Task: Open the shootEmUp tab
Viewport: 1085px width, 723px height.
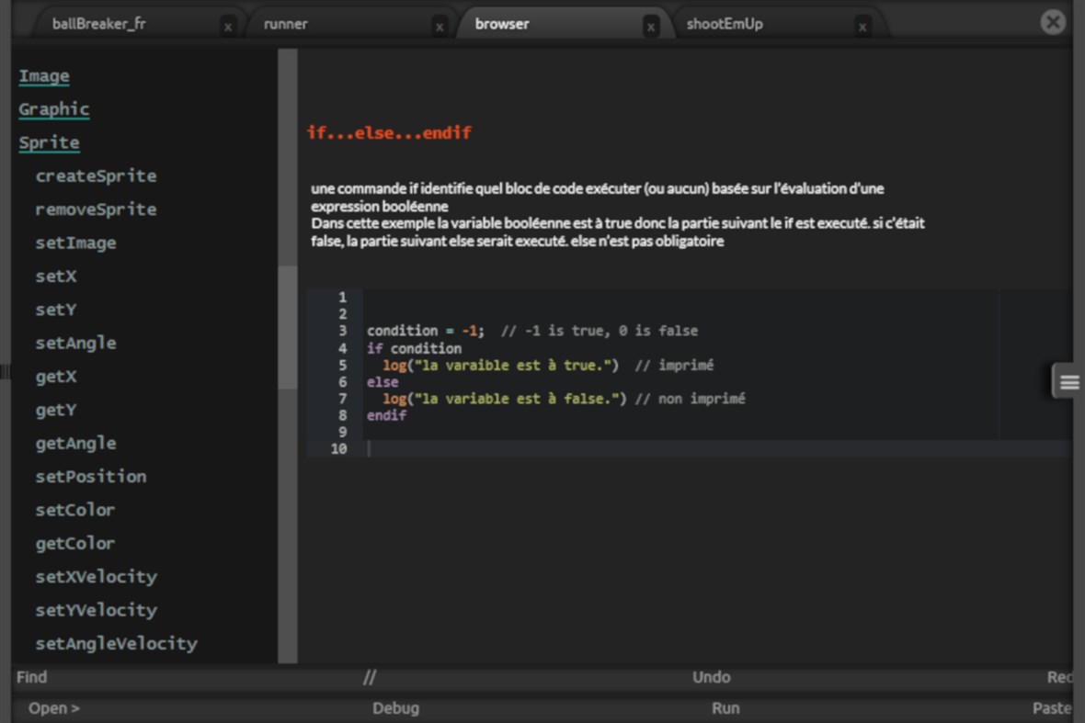Action: pyautogui.click(x=725, y=24)
